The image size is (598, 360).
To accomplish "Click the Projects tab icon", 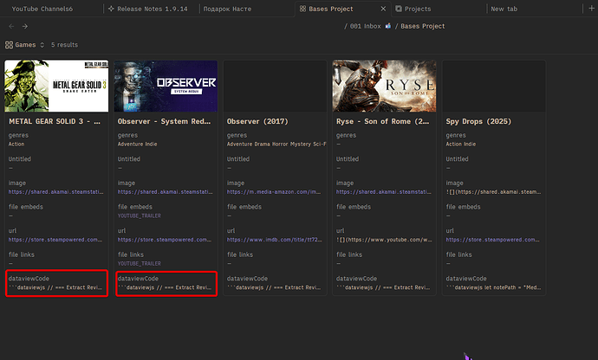I will point(399,9).
